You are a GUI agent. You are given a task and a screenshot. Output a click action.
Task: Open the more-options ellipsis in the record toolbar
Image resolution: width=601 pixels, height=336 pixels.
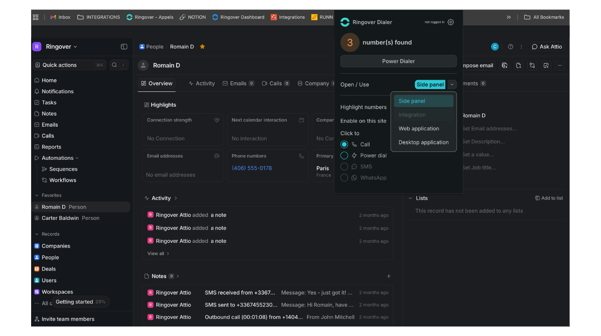[x=559, y=65]
